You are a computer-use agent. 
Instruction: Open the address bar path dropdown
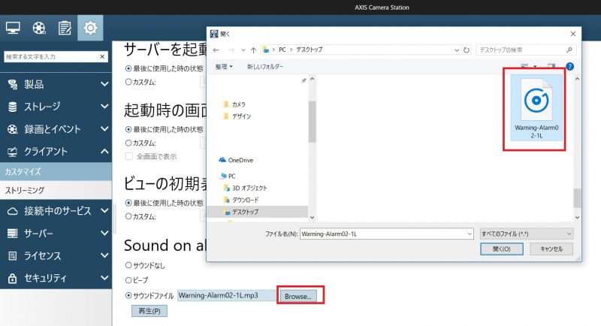click(x=457, y=50)
